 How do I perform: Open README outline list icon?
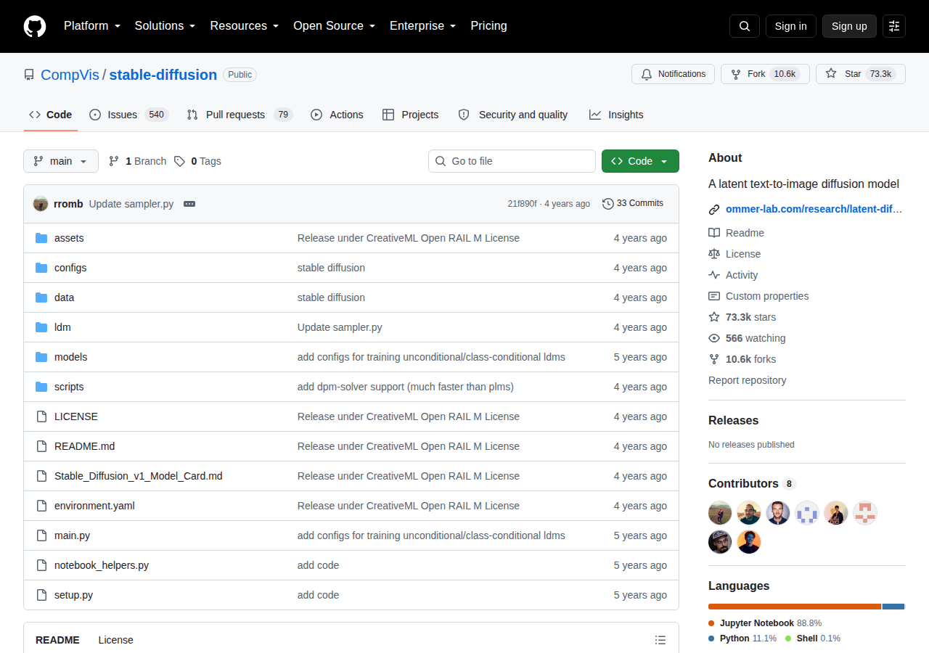click(660, 640)
